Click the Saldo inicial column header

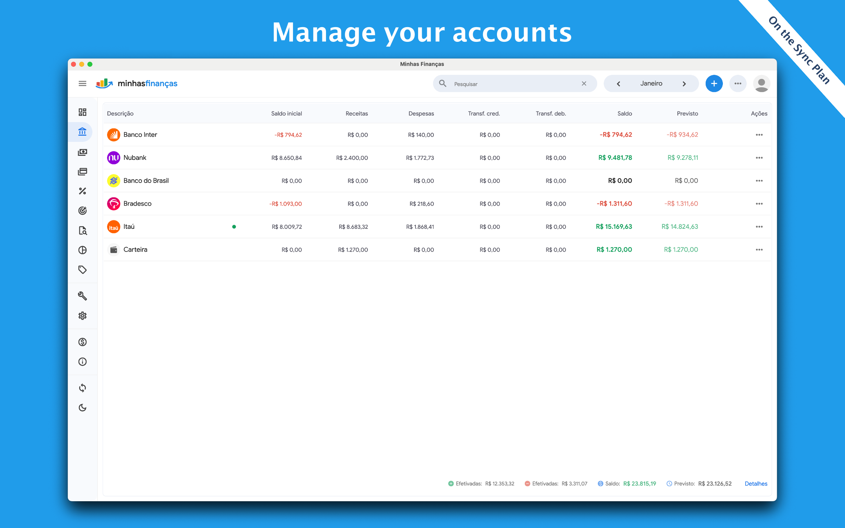click(x=286, y=114)
